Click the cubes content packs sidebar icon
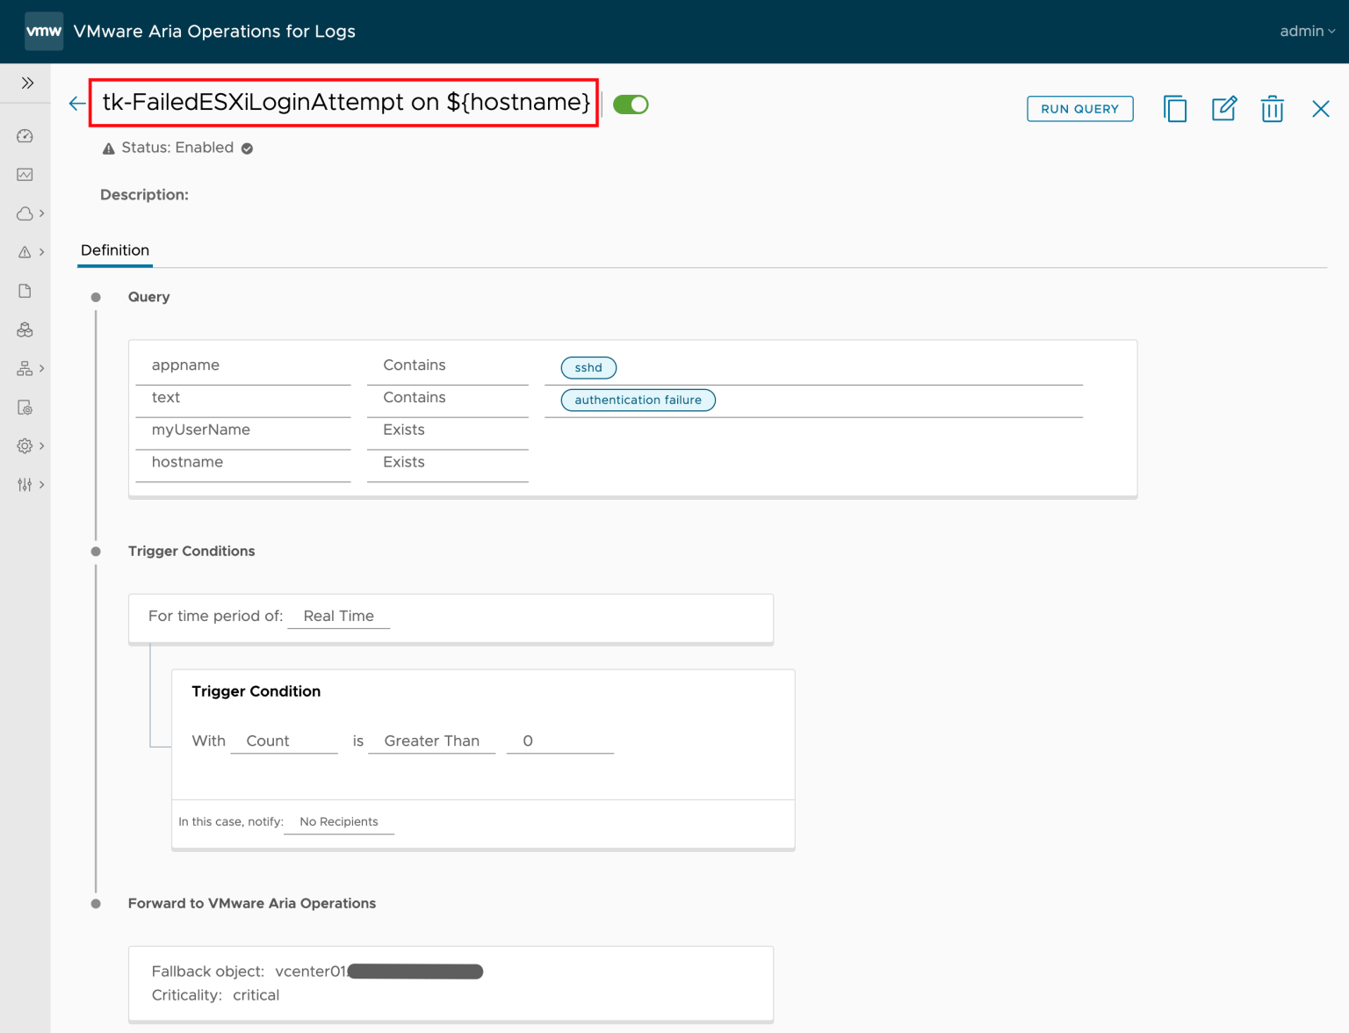The width and height of the screenshot is (1349, 1033). pos(25,330)
